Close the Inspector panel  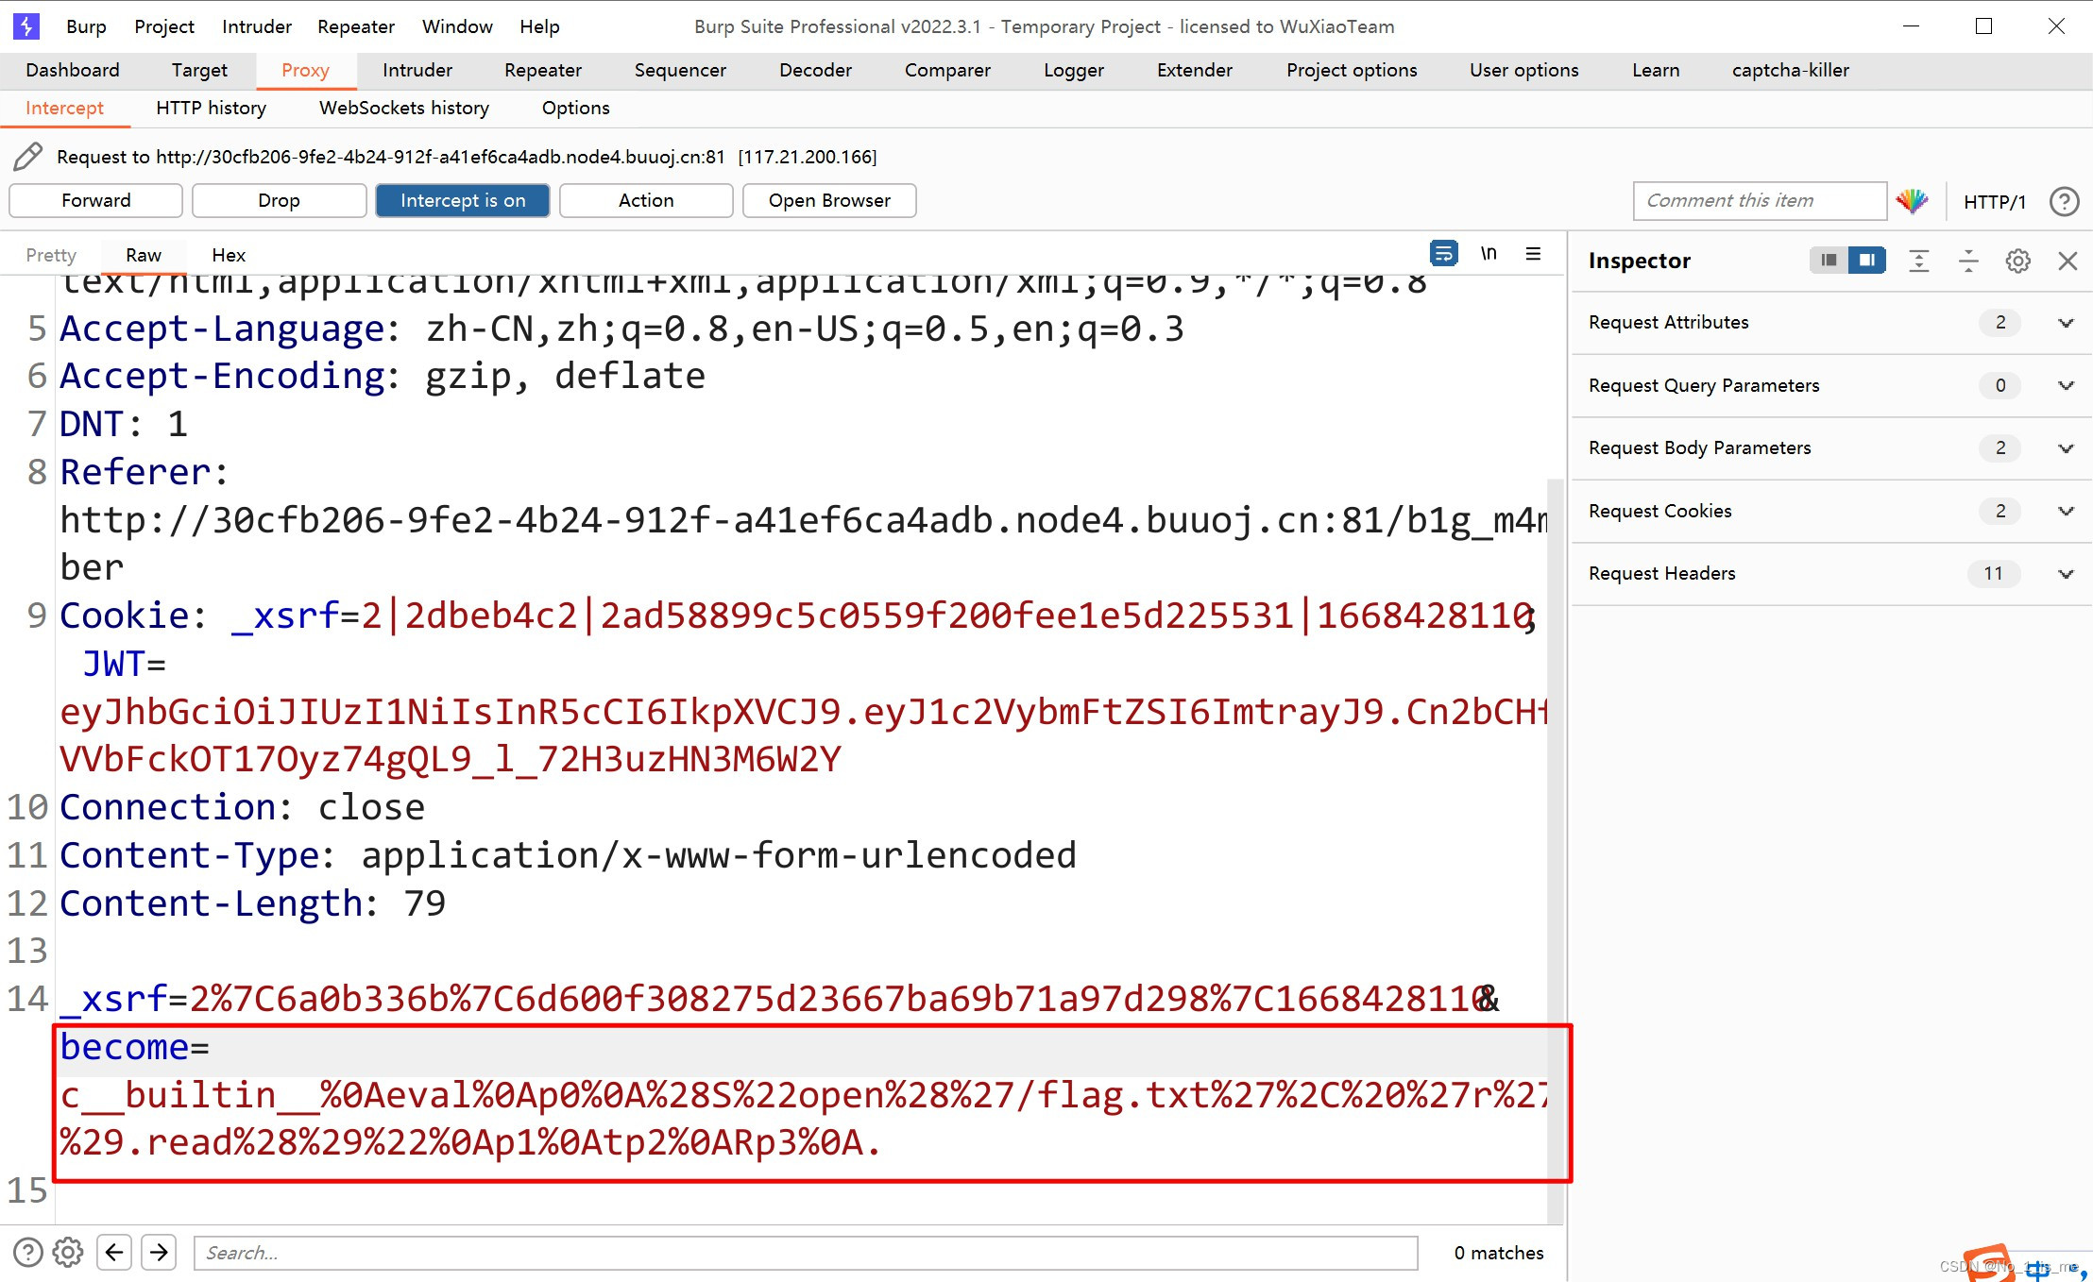[2067, 261]
